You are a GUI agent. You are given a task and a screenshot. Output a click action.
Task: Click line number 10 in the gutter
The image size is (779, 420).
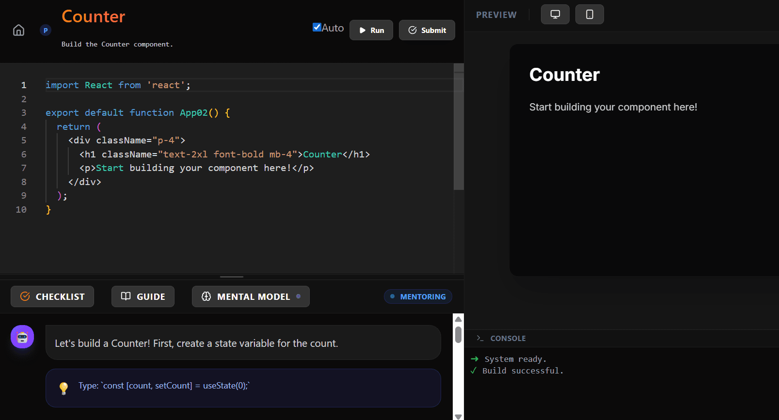point(21,210)
